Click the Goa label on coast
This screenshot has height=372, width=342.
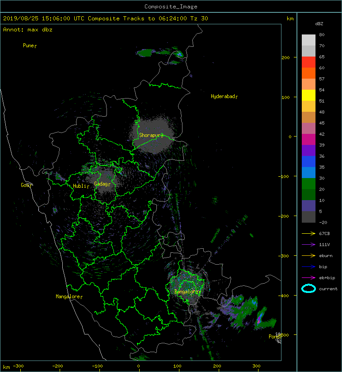[x=26, y=185]
